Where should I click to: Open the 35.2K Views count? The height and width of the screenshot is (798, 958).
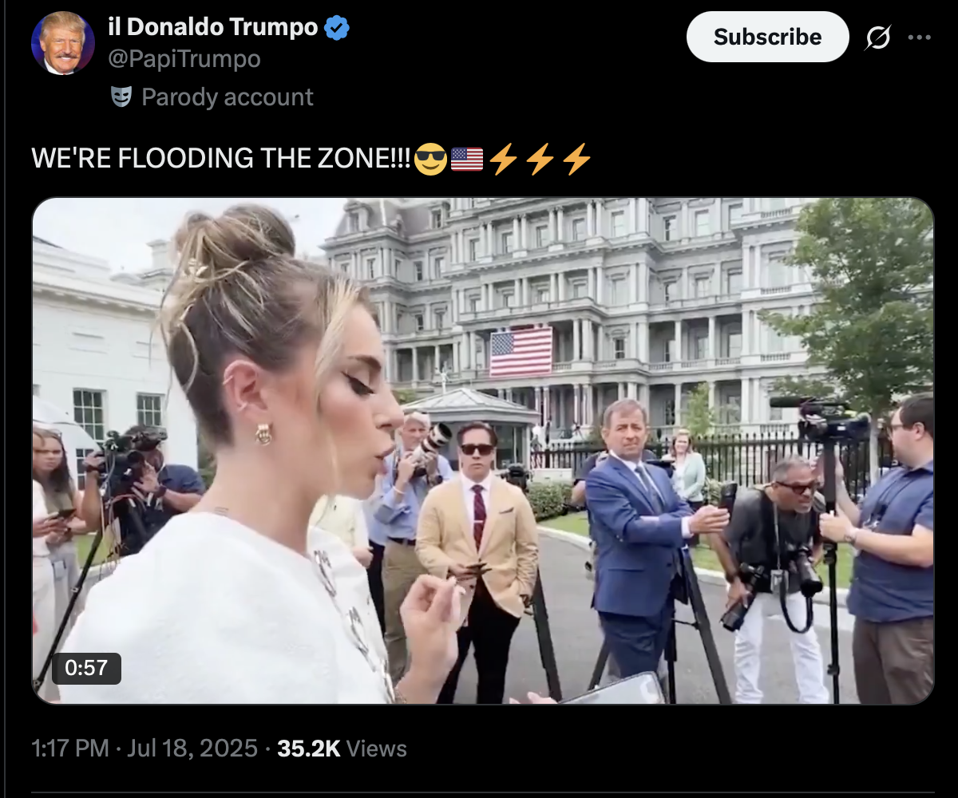(x=342, y=749)
